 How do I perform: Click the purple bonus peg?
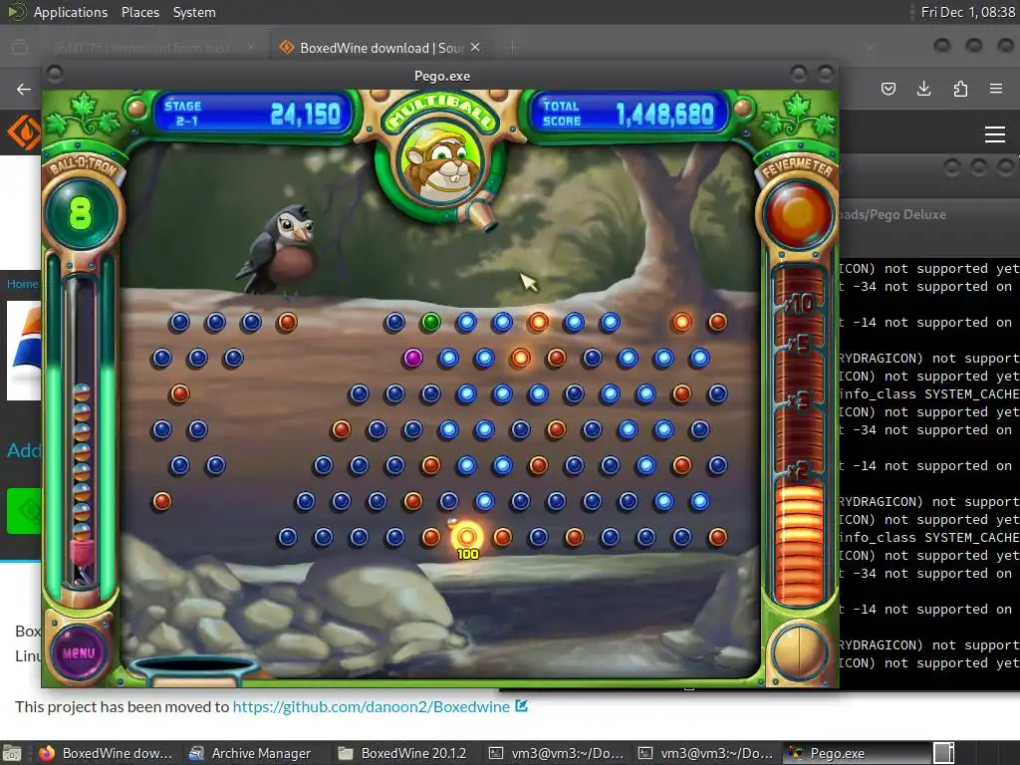click(412, 358)
